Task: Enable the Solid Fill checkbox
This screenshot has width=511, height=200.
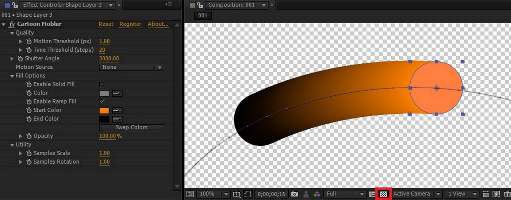Action: point(102,84)
